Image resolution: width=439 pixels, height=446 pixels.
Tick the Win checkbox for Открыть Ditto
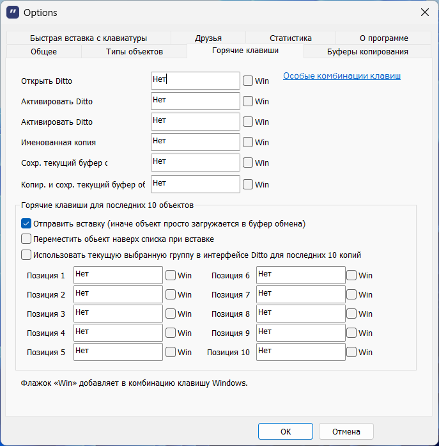tap(248, 81)
